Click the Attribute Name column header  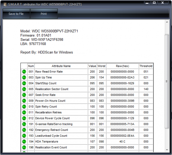click(61, 66)
